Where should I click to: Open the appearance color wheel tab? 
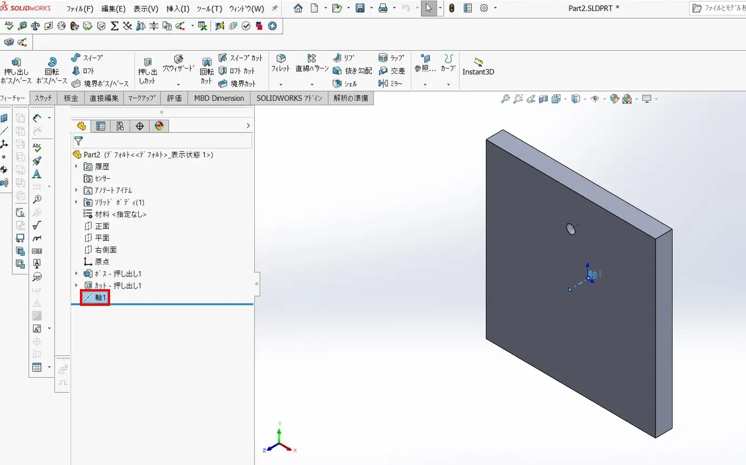pos(159,126)
